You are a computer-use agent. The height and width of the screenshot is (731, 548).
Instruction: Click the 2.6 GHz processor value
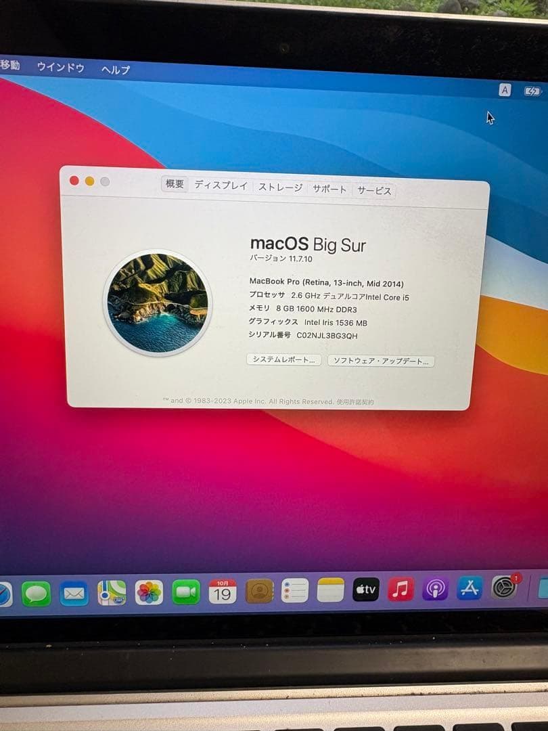[350, 296]
